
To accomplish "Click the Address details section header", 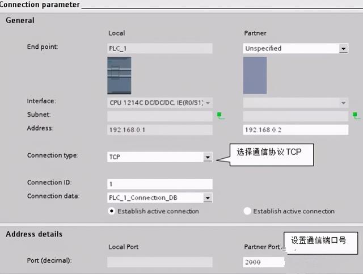I will coord(34,234).
